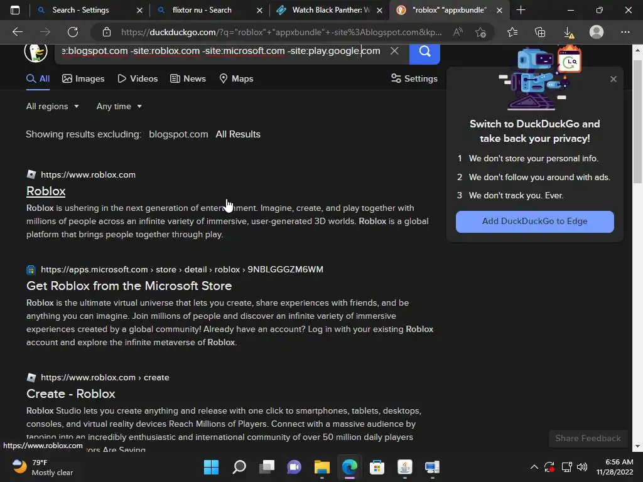Click Add DuckDuckGo to Edge button
Image resolution: width=643 pixels, height=482 pixels.
535,222
